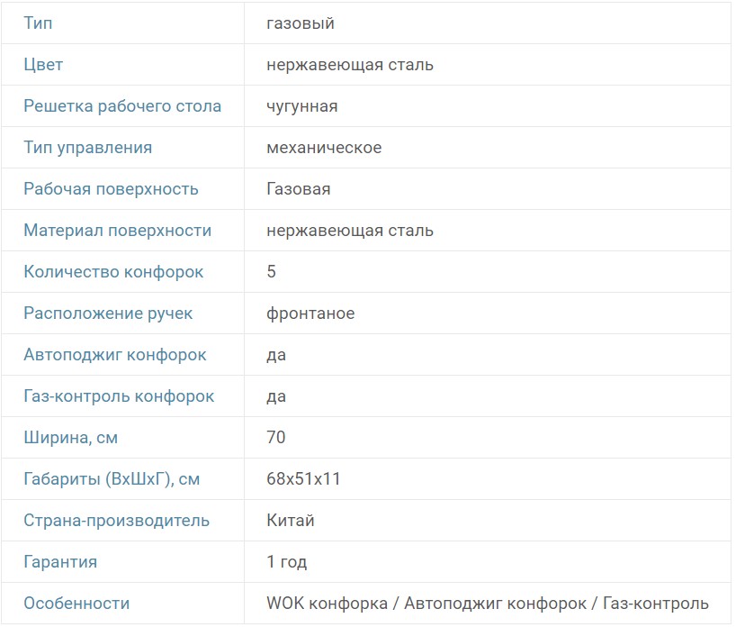Select the "Цвет" row label
The width and height of the screenshot is (736, 627).
coord(43,65)
